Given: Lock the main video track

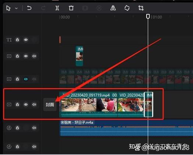Looking at the screenshot, I should tap(17, 104).
